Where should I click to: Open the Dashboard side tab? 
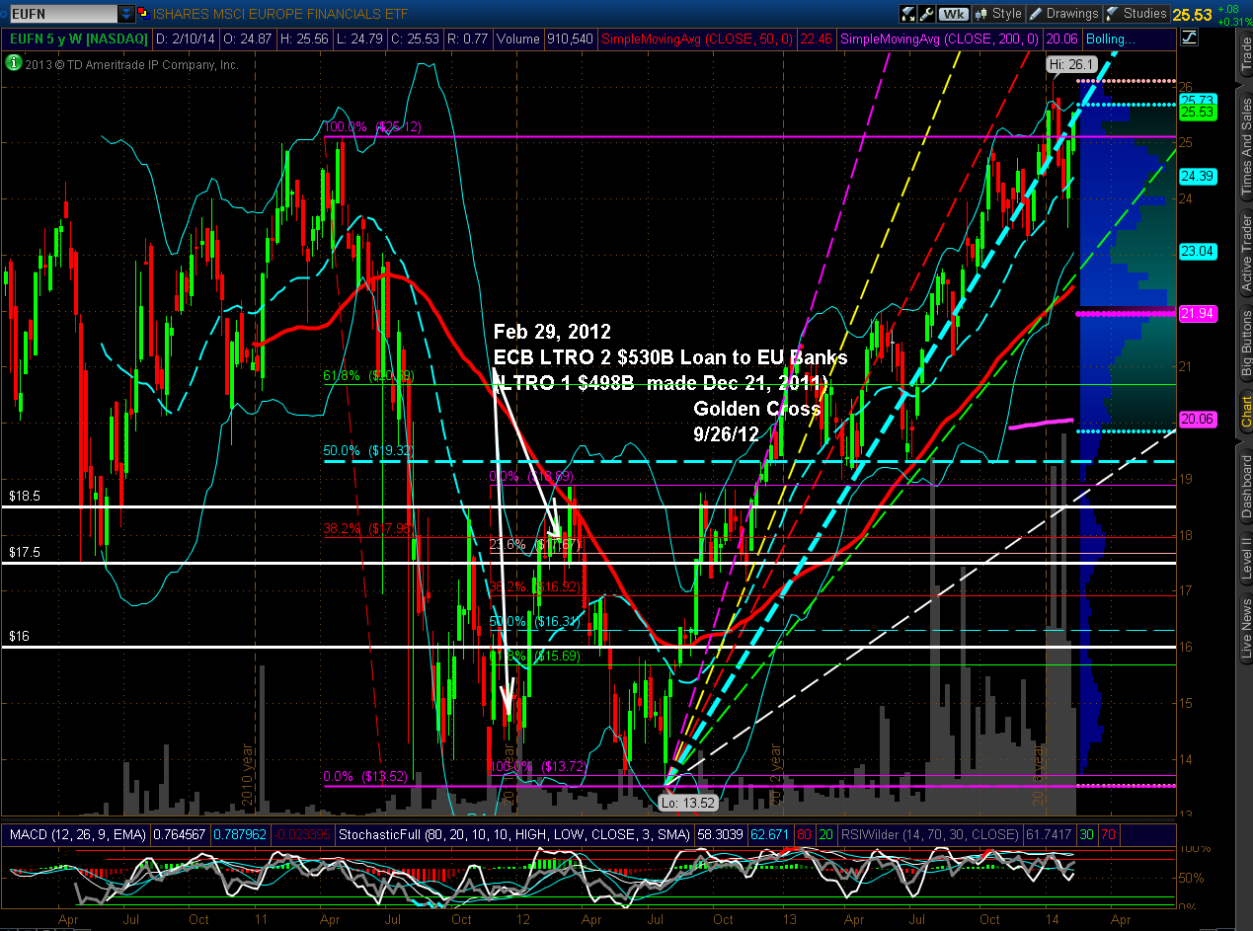pyautogui.click(x=1244, y=486)
